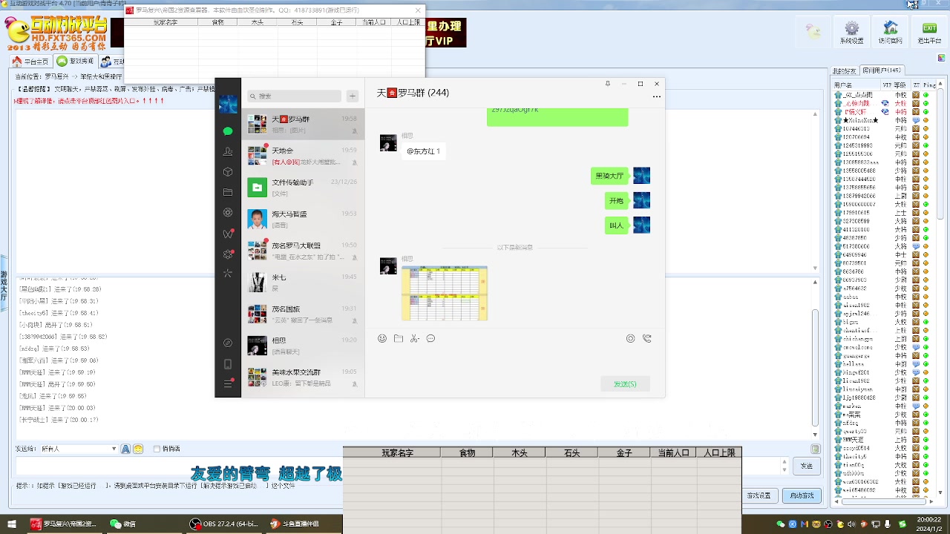Open chat info three-dots menu

656,96
